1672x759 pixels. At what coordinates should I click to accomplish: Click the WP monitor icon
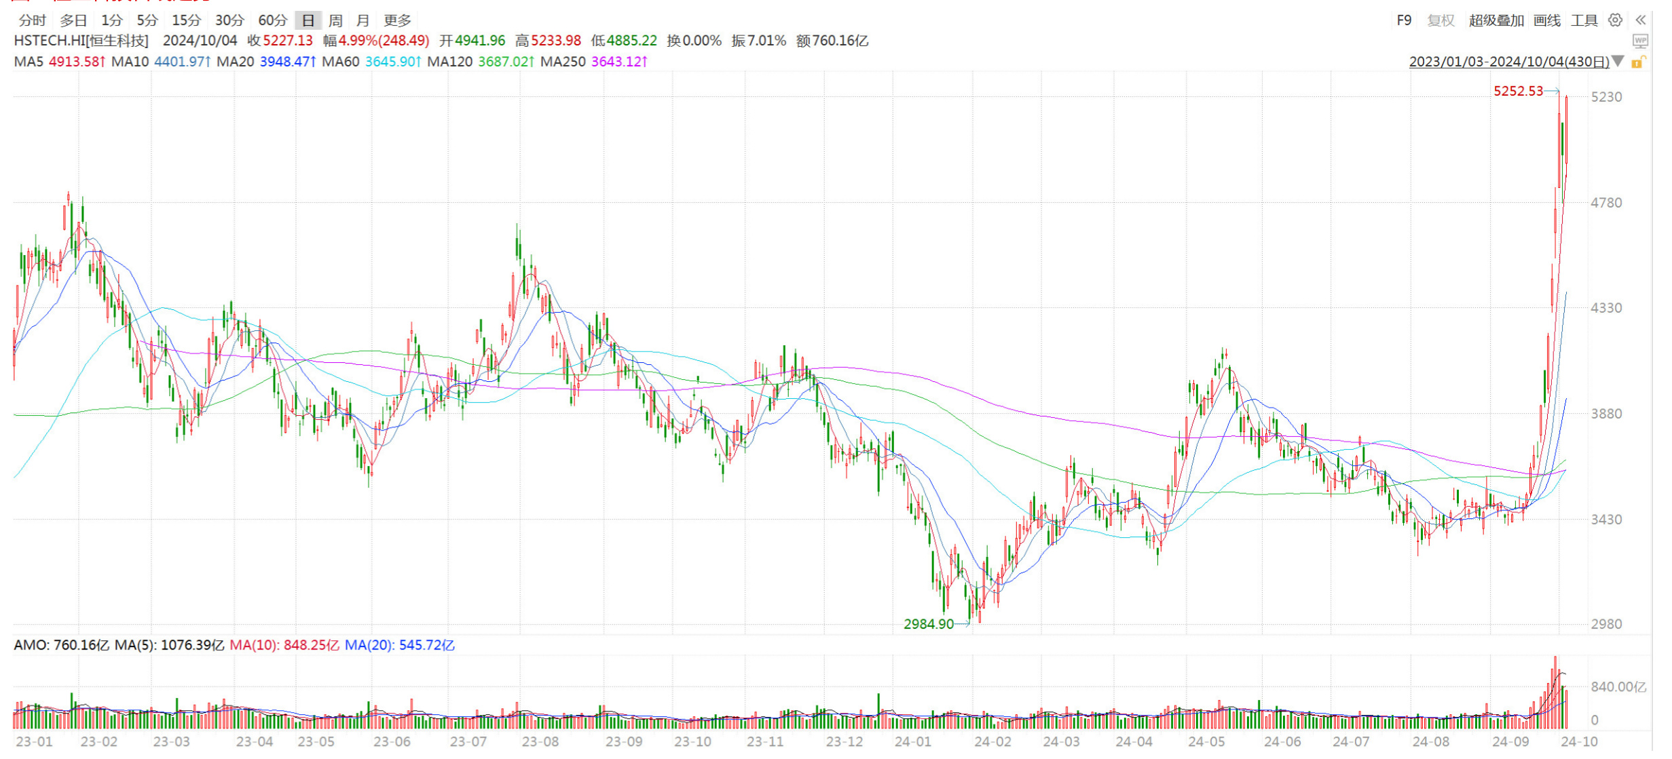pyautogui.click(x=1640, y=41)
